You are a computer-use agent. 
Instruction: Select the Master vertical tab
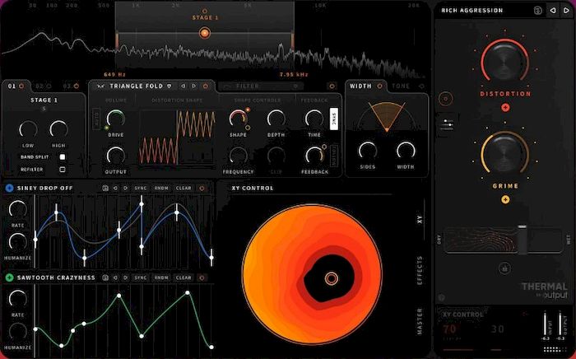[x=420, y=321]
